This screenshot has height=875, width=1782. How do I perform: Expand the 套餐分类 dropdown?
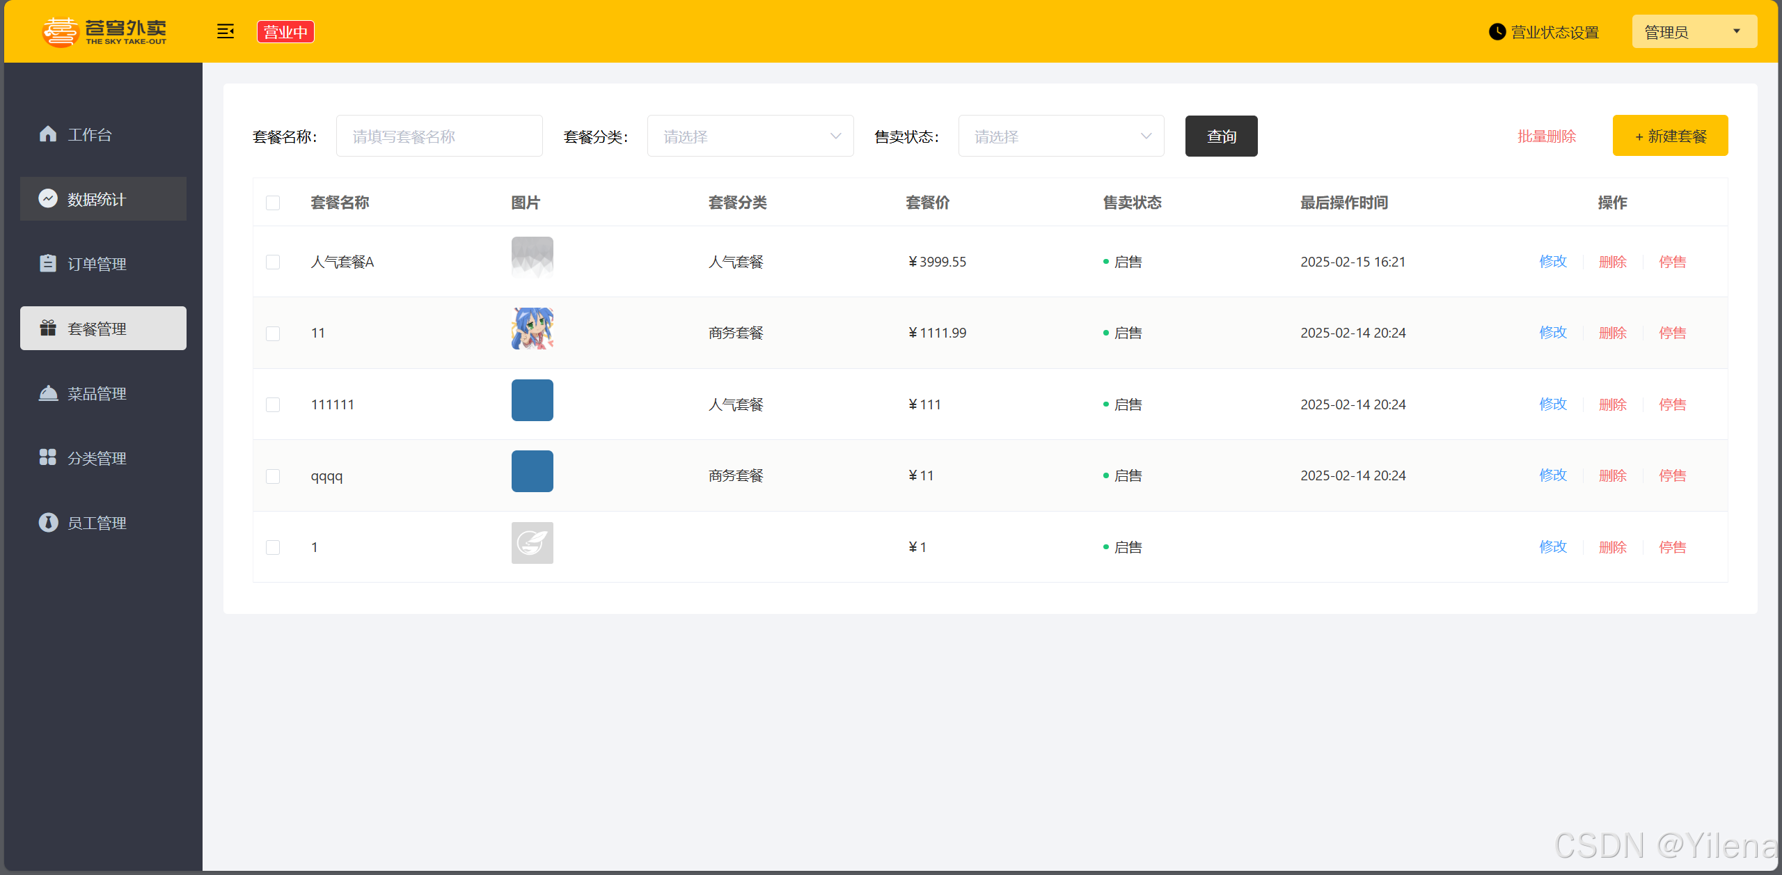pyautogui.click(x=750, y=136)
